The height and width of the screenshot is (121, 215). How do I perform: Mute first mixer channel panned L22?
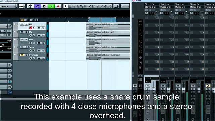148,86
